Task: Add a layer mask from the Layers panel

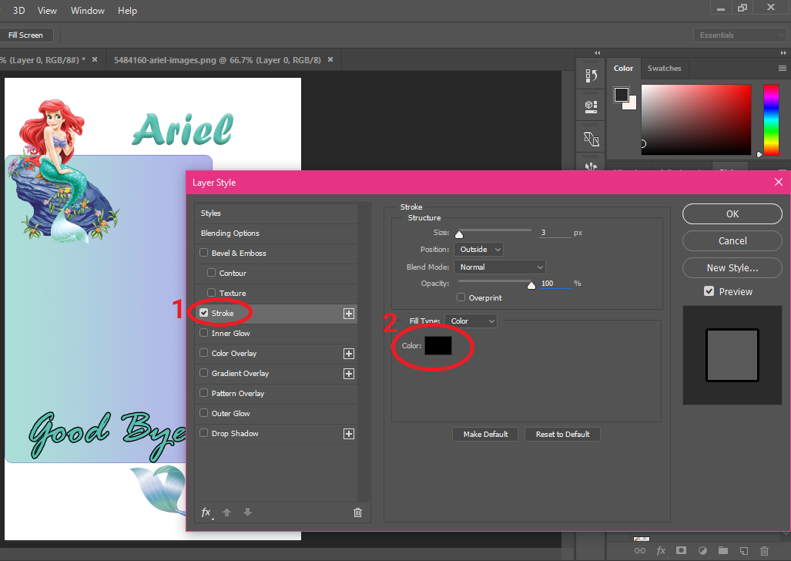Action: (x=681, y=550)
